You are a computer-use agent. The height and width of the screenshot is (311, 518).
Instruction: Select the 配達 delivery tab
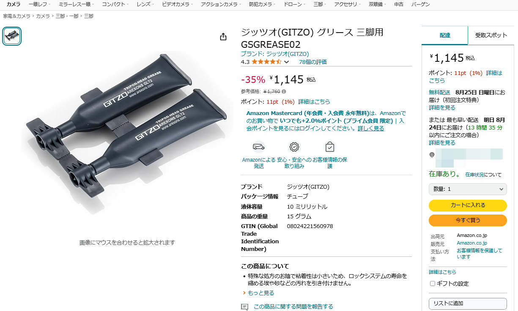[x=445, y=36]
